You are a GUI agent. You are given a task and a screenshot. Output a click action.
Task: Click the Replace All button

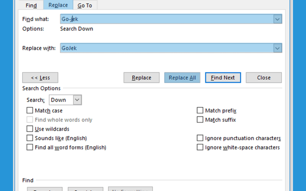[182, 78]
